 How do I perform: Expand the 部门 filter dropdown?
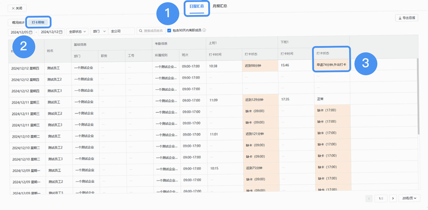click(99, 32)
